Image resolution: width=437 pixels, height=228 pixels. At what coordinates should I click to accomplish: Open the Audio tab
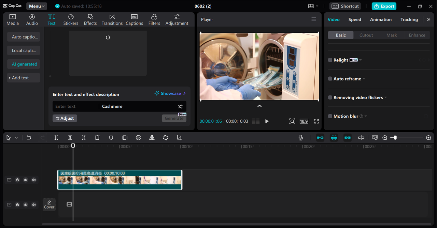click(x=32, y=20)
